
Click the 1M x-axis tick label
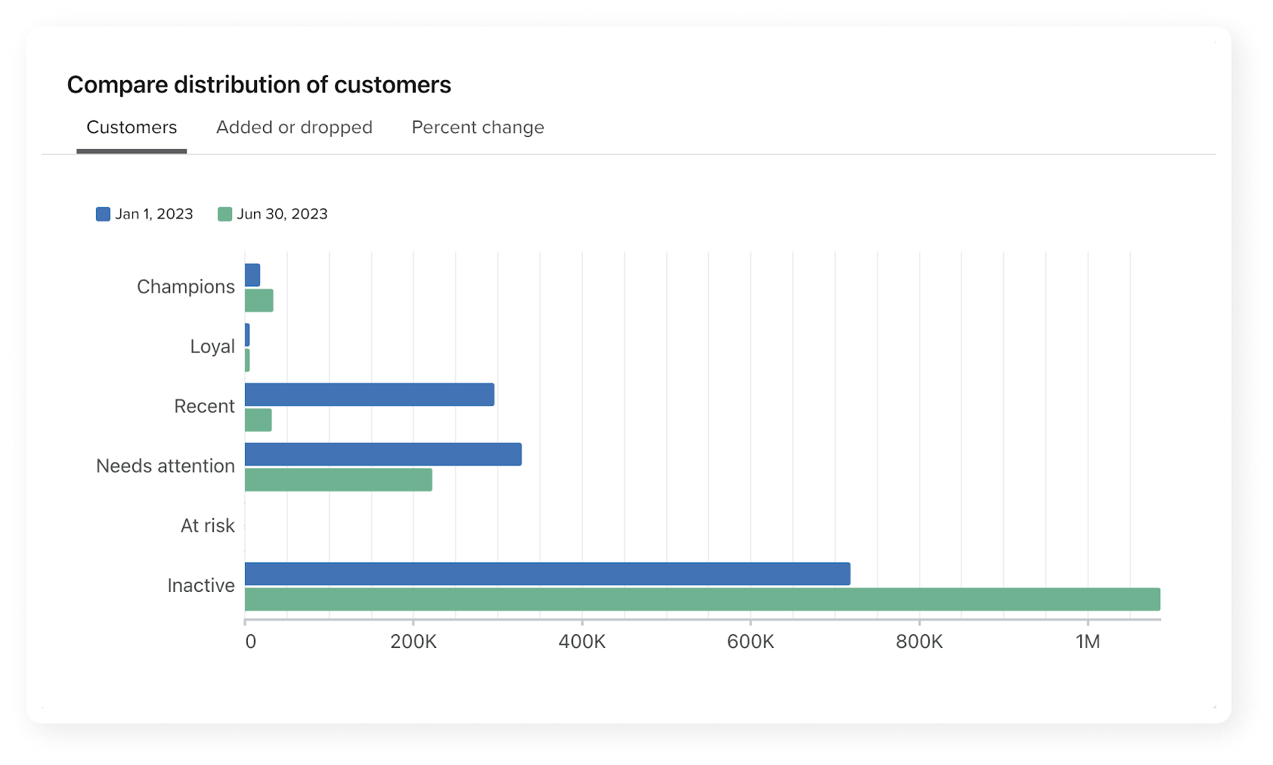click(1088, 642)
